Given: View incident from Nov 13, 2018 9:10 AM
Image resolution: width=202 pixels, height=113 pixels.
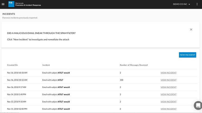Looking at the screenshot, I should [168, 102].
